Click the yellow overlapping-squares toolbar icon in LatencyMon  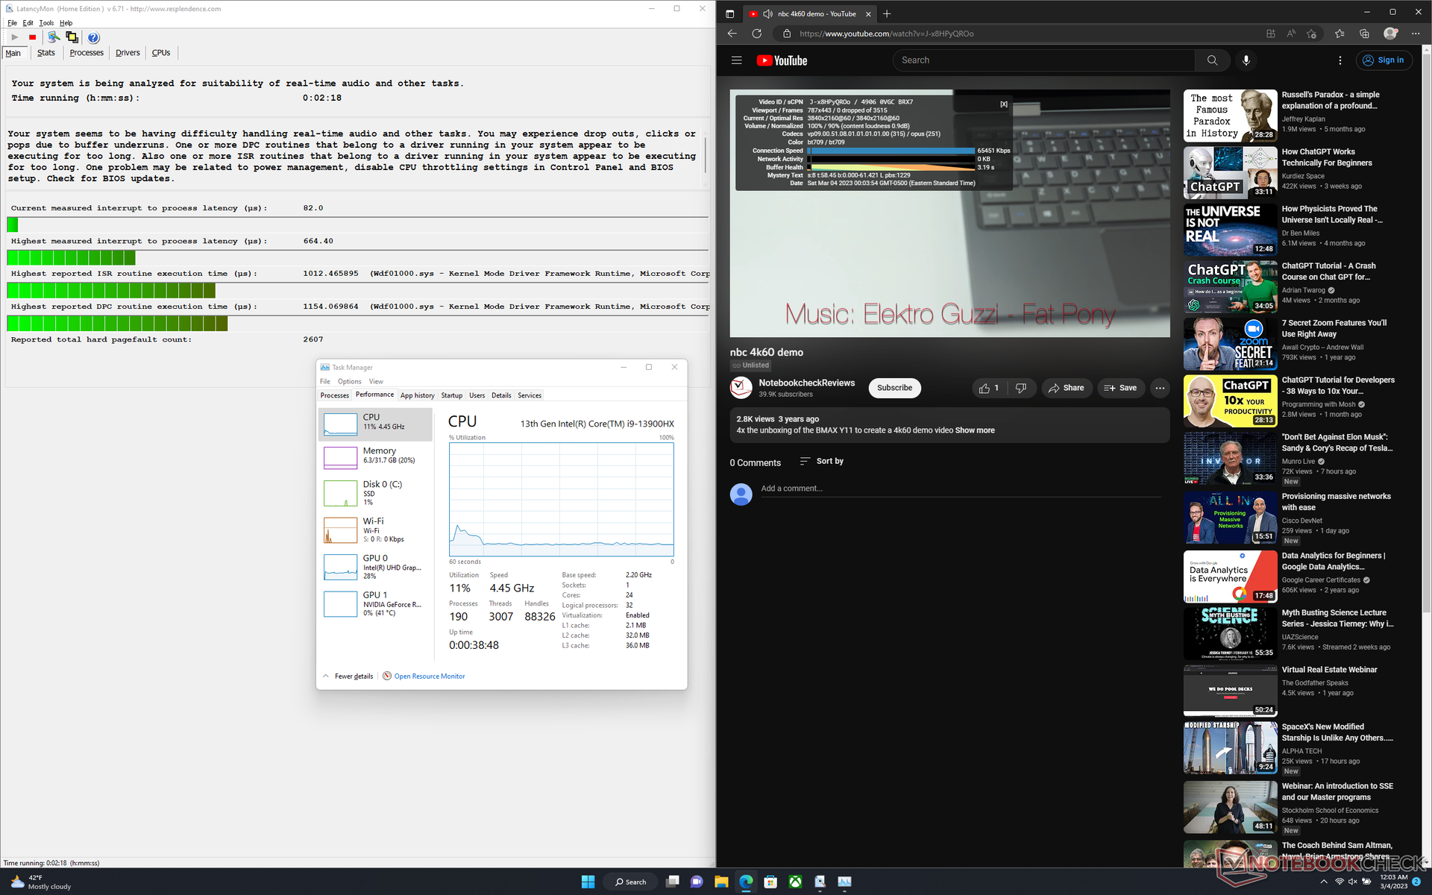pyautogui.click(x=72, y=37)
